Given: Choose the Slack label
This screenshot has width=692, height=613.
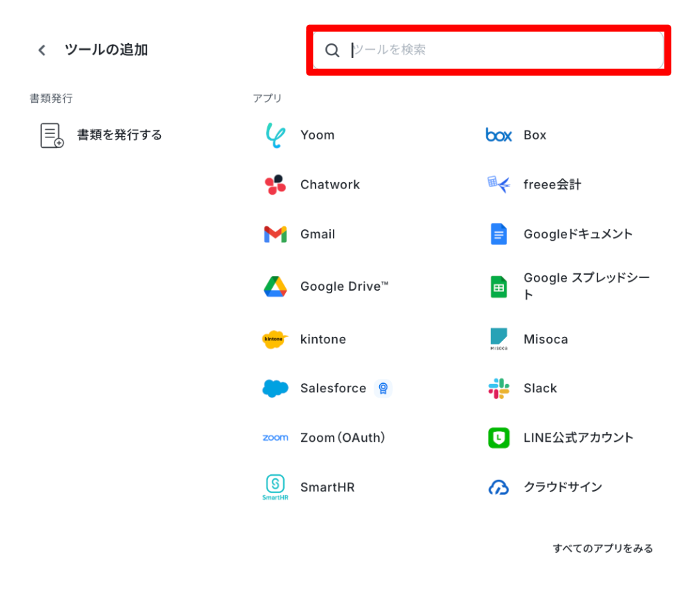Looking at the screenshot, I should pos(540,388).
